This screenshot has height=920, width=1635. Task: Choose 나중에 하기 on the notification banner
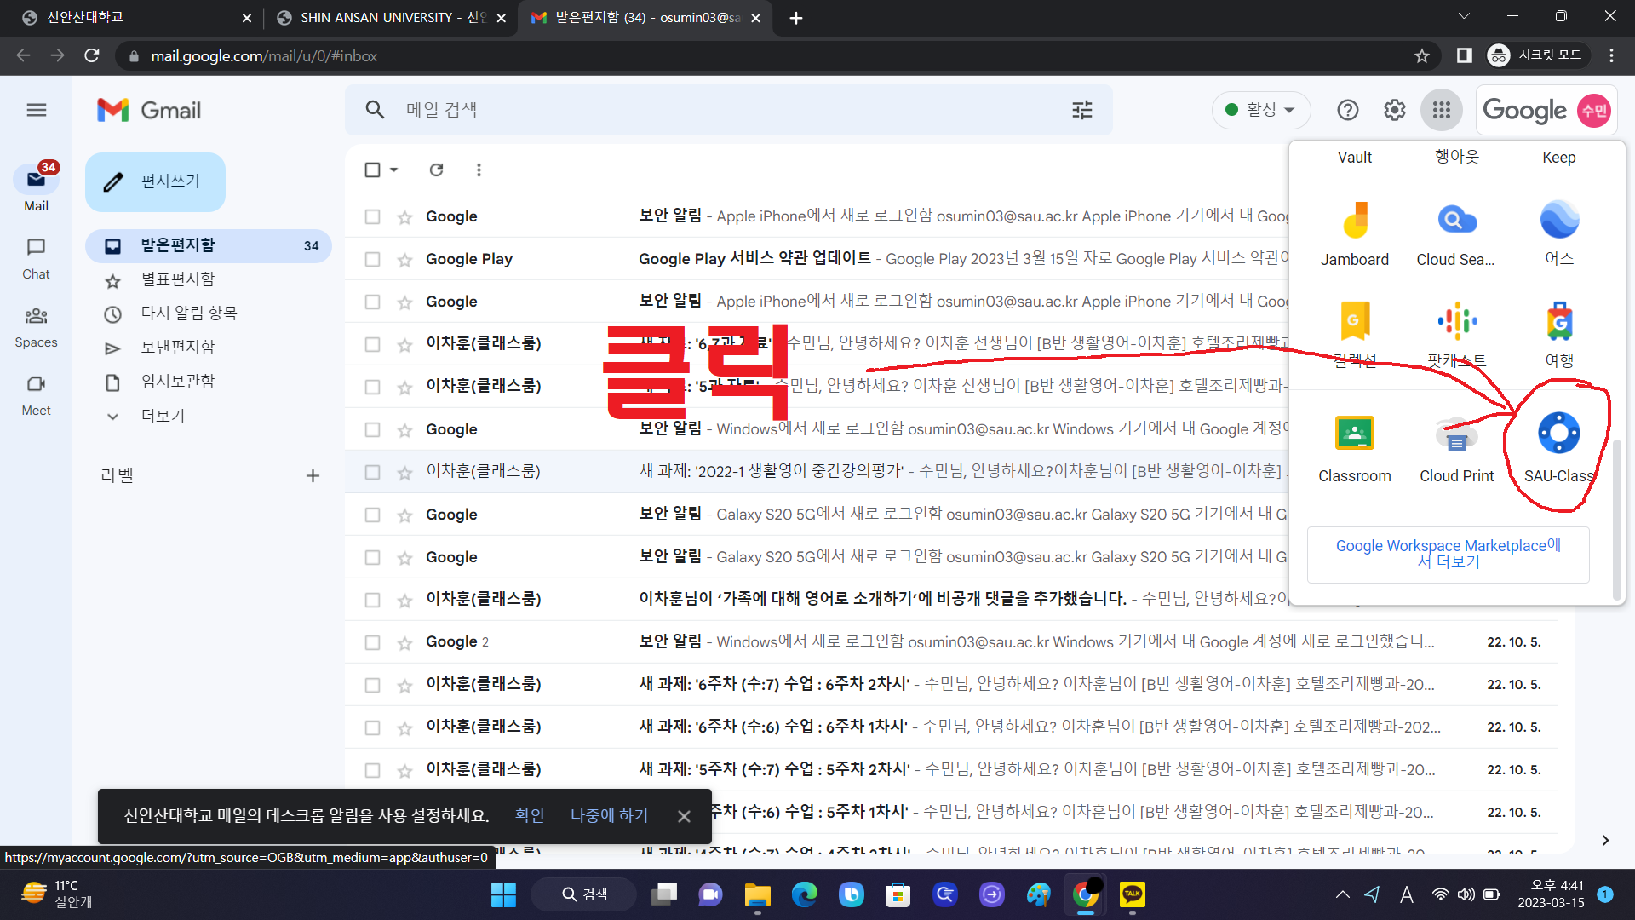pos(609,815)
